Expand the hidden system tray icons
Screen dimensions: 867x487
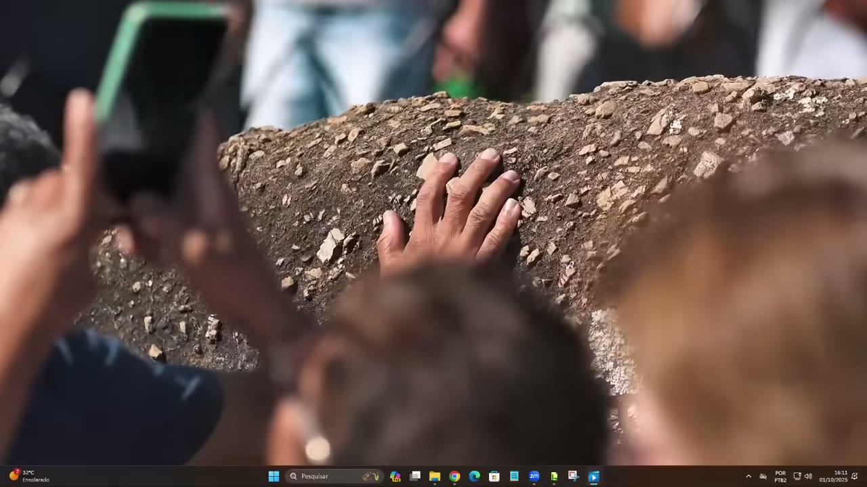pos(748,476)
